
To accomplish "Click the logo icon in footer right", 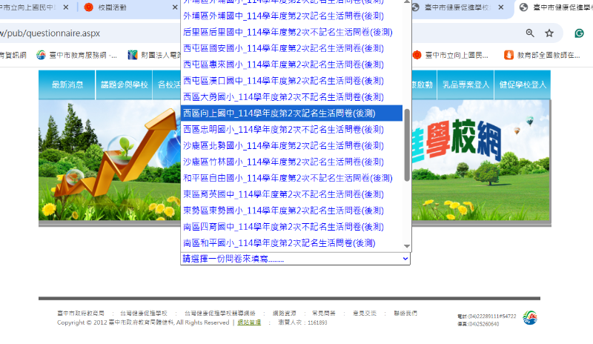I will pos(529,318).
